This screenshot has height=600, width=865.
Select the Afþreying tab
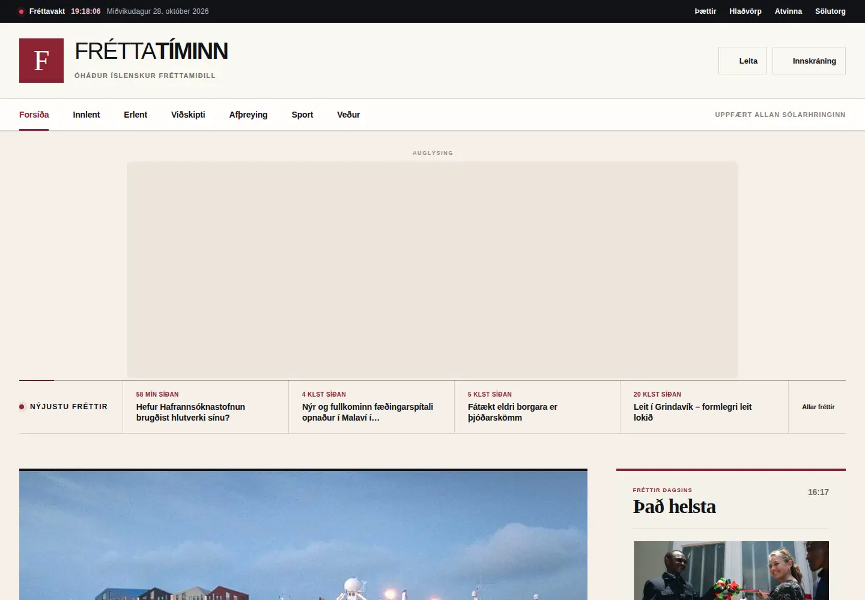click(x=248, y=115)
